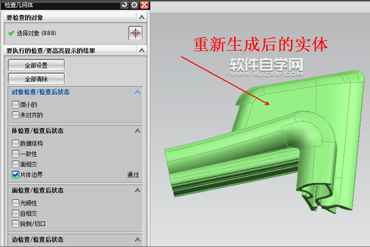Collapse the 体检查/检查后状态 group
Screen dimensions: 370x247
(137, 131)
